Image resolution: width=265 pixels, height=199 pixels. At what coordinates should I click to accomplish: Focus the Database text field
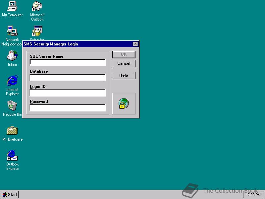point(68,78)
